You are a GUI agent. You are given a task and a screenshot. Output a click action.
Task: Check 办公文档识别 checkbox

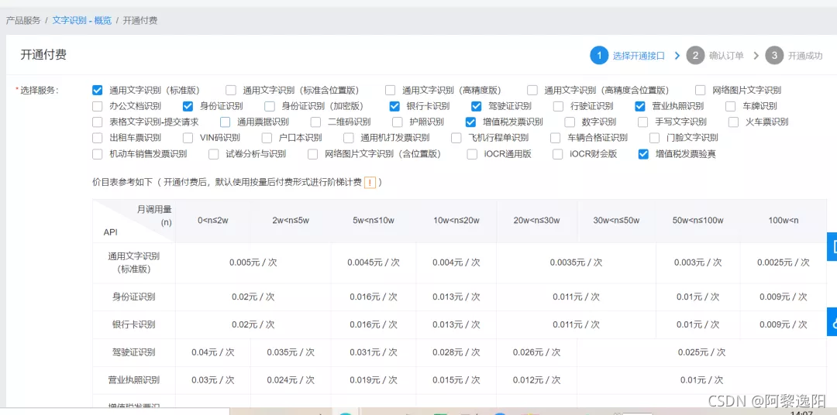click(x=97, y=106)
